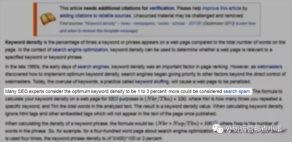Click the highlighted 'search spam' link

tap(237, 92)
